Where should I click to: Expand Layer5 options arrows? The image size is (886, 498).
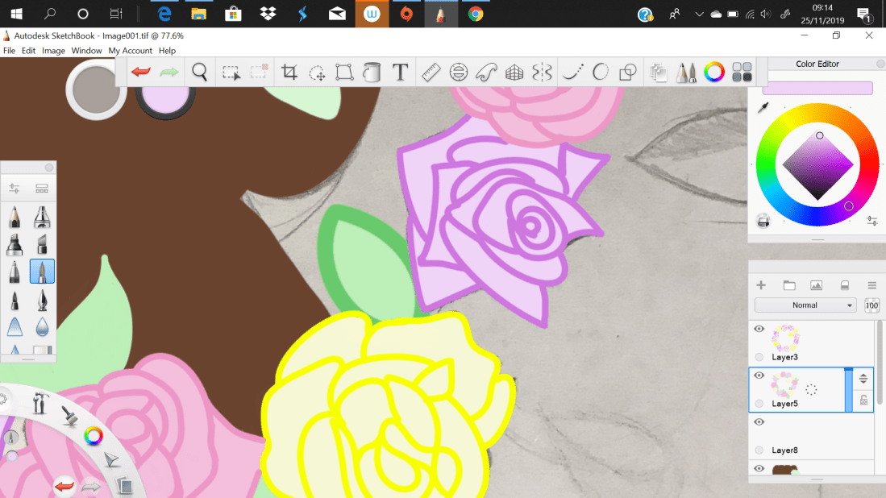(863, 379)
